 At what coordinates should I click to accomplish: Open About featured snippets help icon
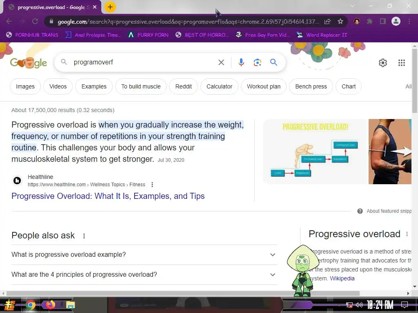point(360,211)
